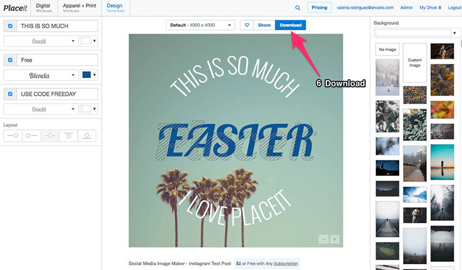
Task: Open the Digital Mockups tab
Action: click(x=44, y=7)
